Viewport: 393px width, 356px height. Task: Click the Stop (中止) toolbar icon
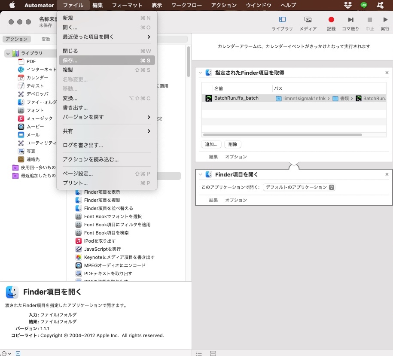(x=370, y=20)
